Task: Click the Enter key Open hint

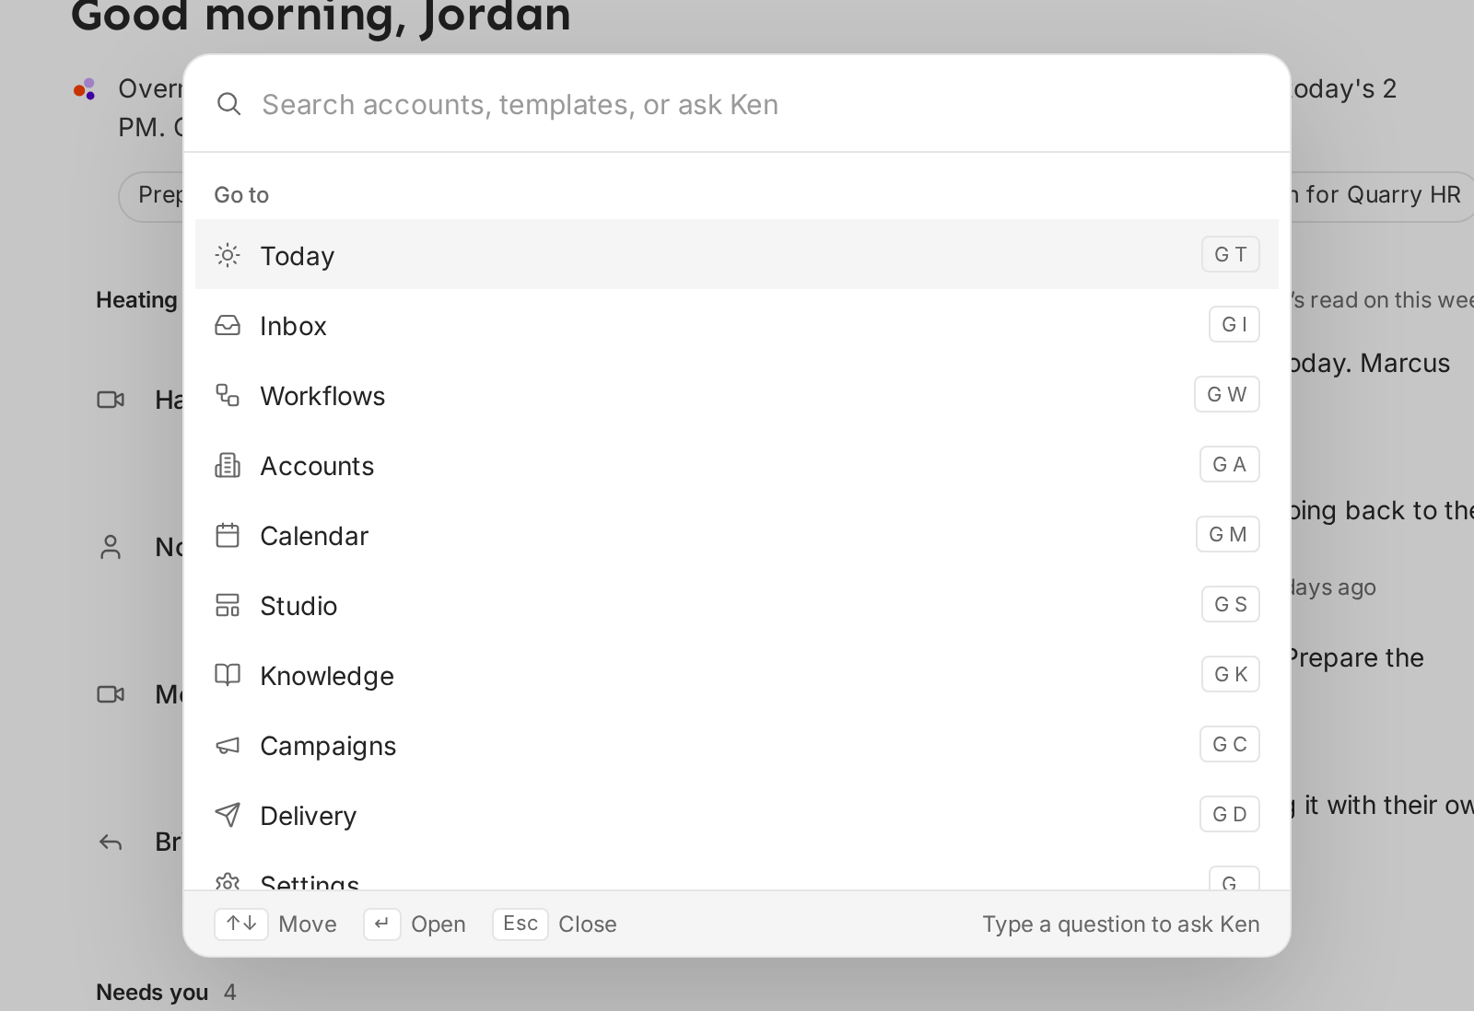Action: point(382,924)
